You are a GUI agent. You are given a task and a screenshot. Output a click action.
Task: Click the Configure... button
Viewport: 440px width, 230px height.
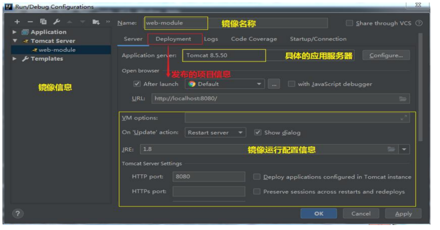pos(386,55)
